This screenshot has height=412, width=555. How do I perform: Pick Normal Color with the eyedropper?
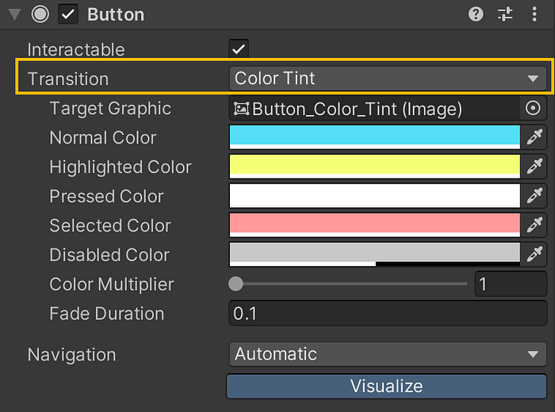[x=535, y=137]
